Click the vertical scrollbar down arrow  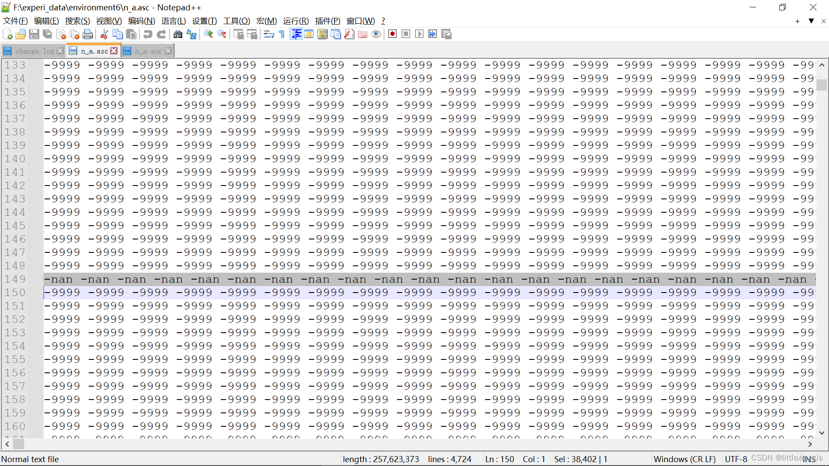click(822, 433)
